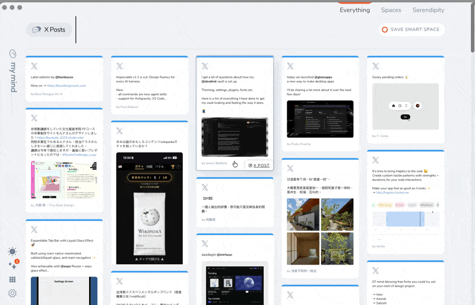Open the Settings Screen preview image
The height and width of the screenshot is (305, 475).
[64, 291]
